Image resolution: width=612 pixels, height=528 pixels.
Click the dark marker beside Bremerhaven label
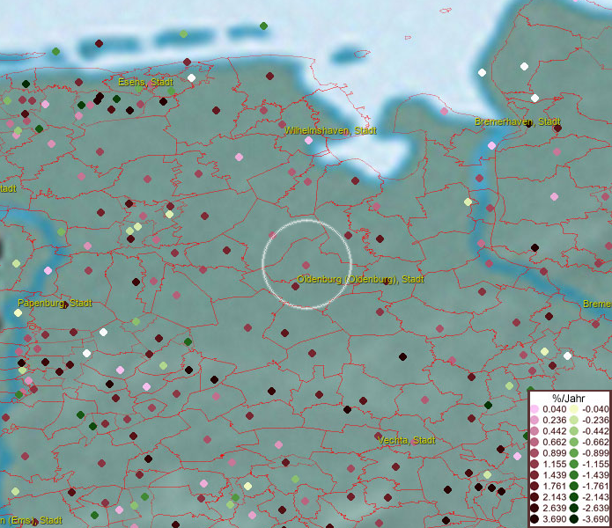click(x=527, y=123)
